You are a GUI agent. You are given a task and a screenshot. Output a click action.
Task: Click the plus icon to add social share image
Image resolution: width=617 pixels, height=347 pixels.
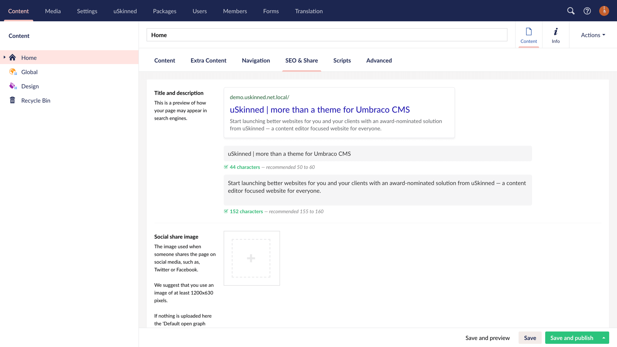coord(251,258)
